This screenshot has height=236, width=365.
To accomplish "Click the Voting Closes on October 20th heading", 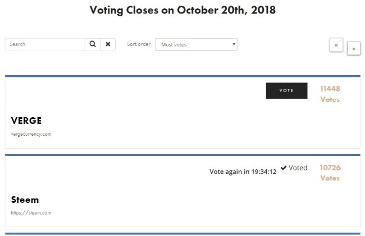I will point(182,10).
